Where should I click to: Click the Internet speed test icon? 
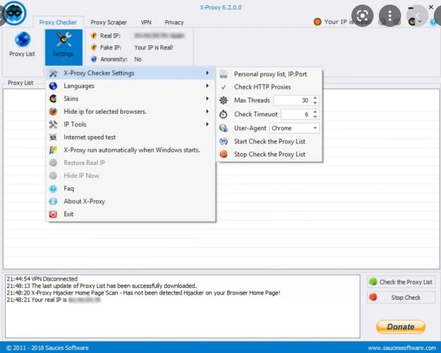pos(53,137)
